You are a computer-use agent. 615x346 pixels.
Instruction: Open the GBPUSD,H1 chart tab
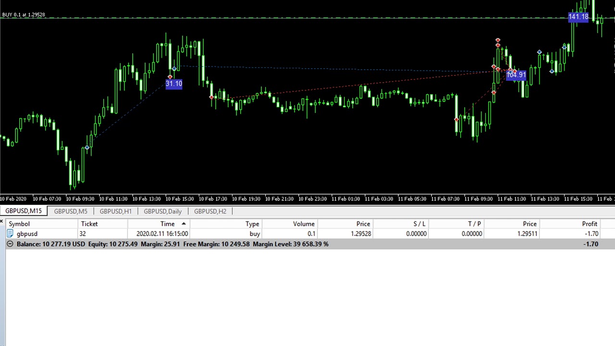coord(115,211)
